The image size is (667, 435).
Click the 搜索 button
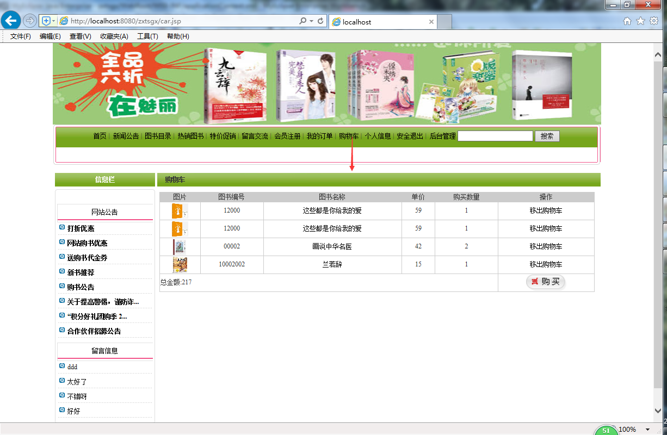pyautogui.click(x=547, y=136)
